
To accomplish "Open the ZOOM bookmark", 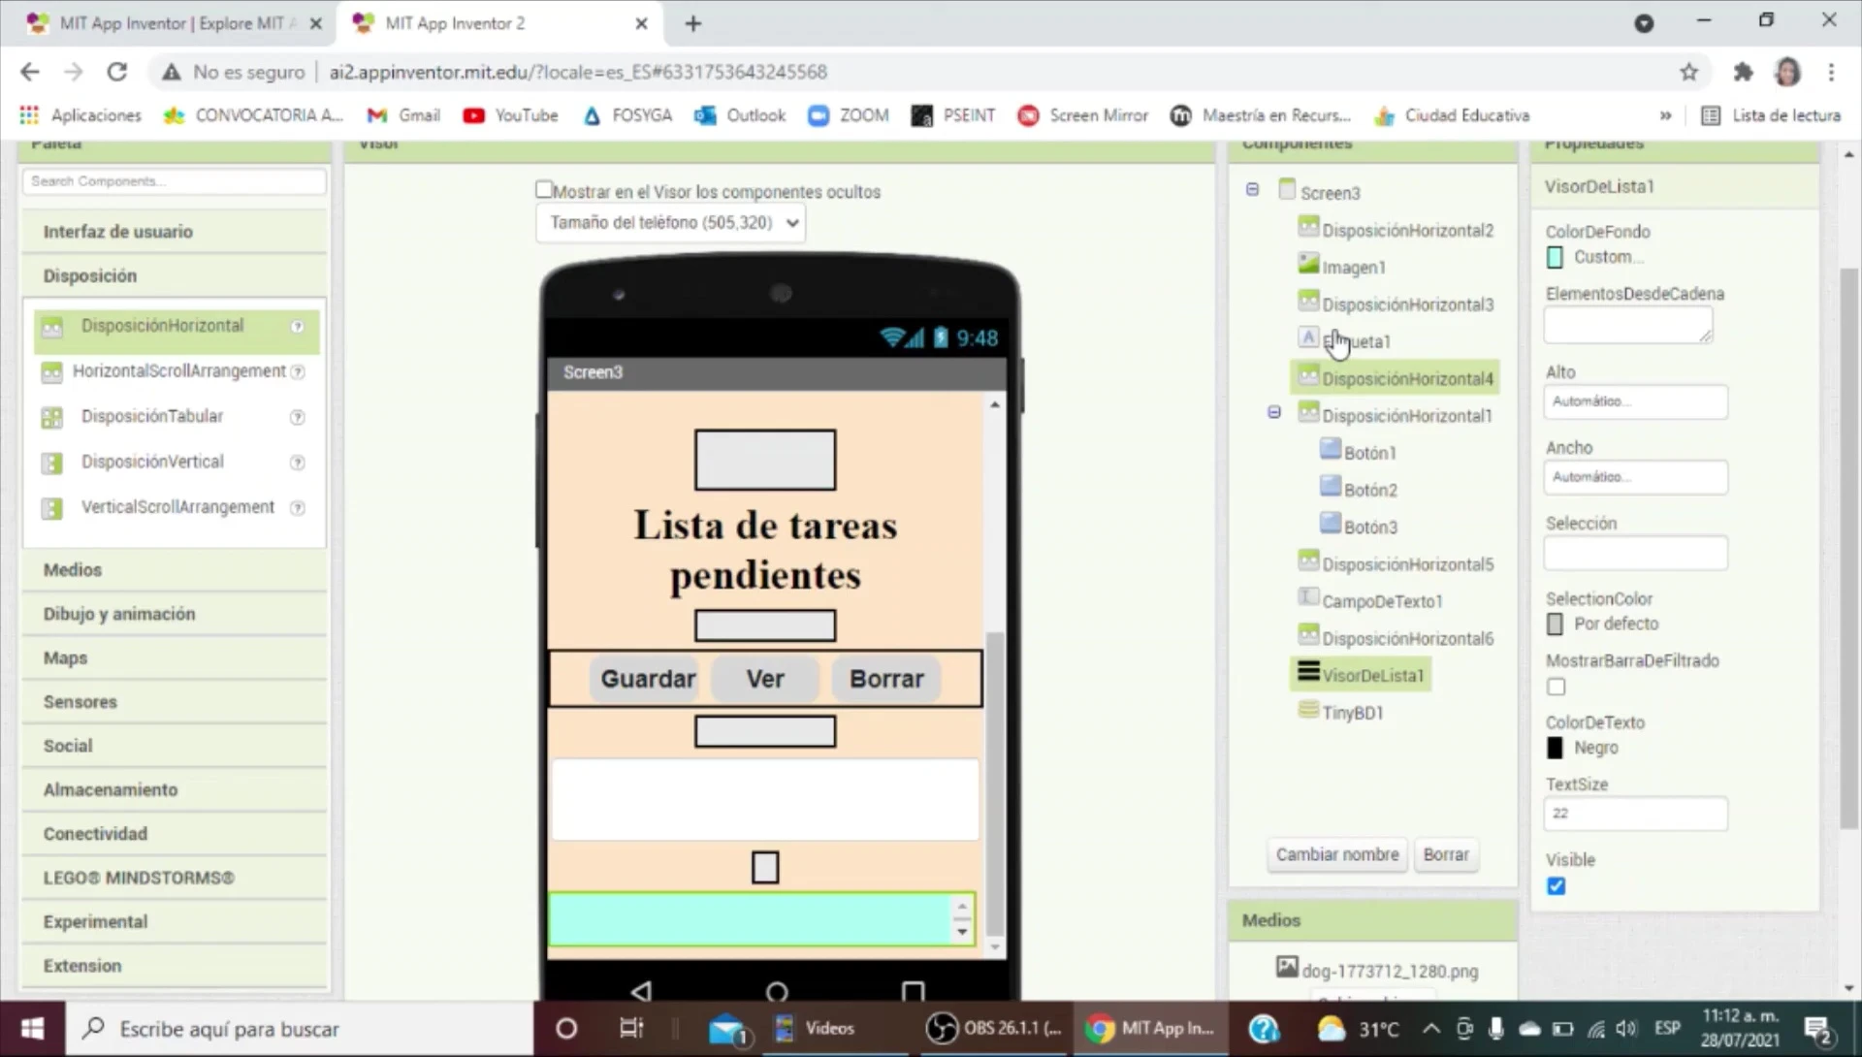I will pos(849,115).
